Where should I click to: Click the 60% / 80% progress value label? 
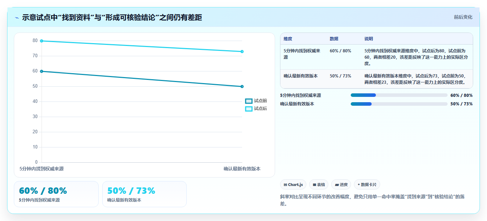[x=461, y=95]
